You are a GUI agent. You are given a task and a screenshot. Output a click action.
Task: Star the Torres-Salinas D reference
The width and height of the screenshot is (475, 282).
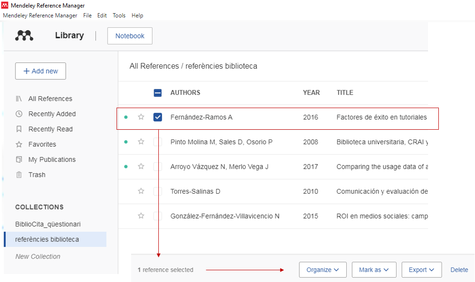coord(141,191)
